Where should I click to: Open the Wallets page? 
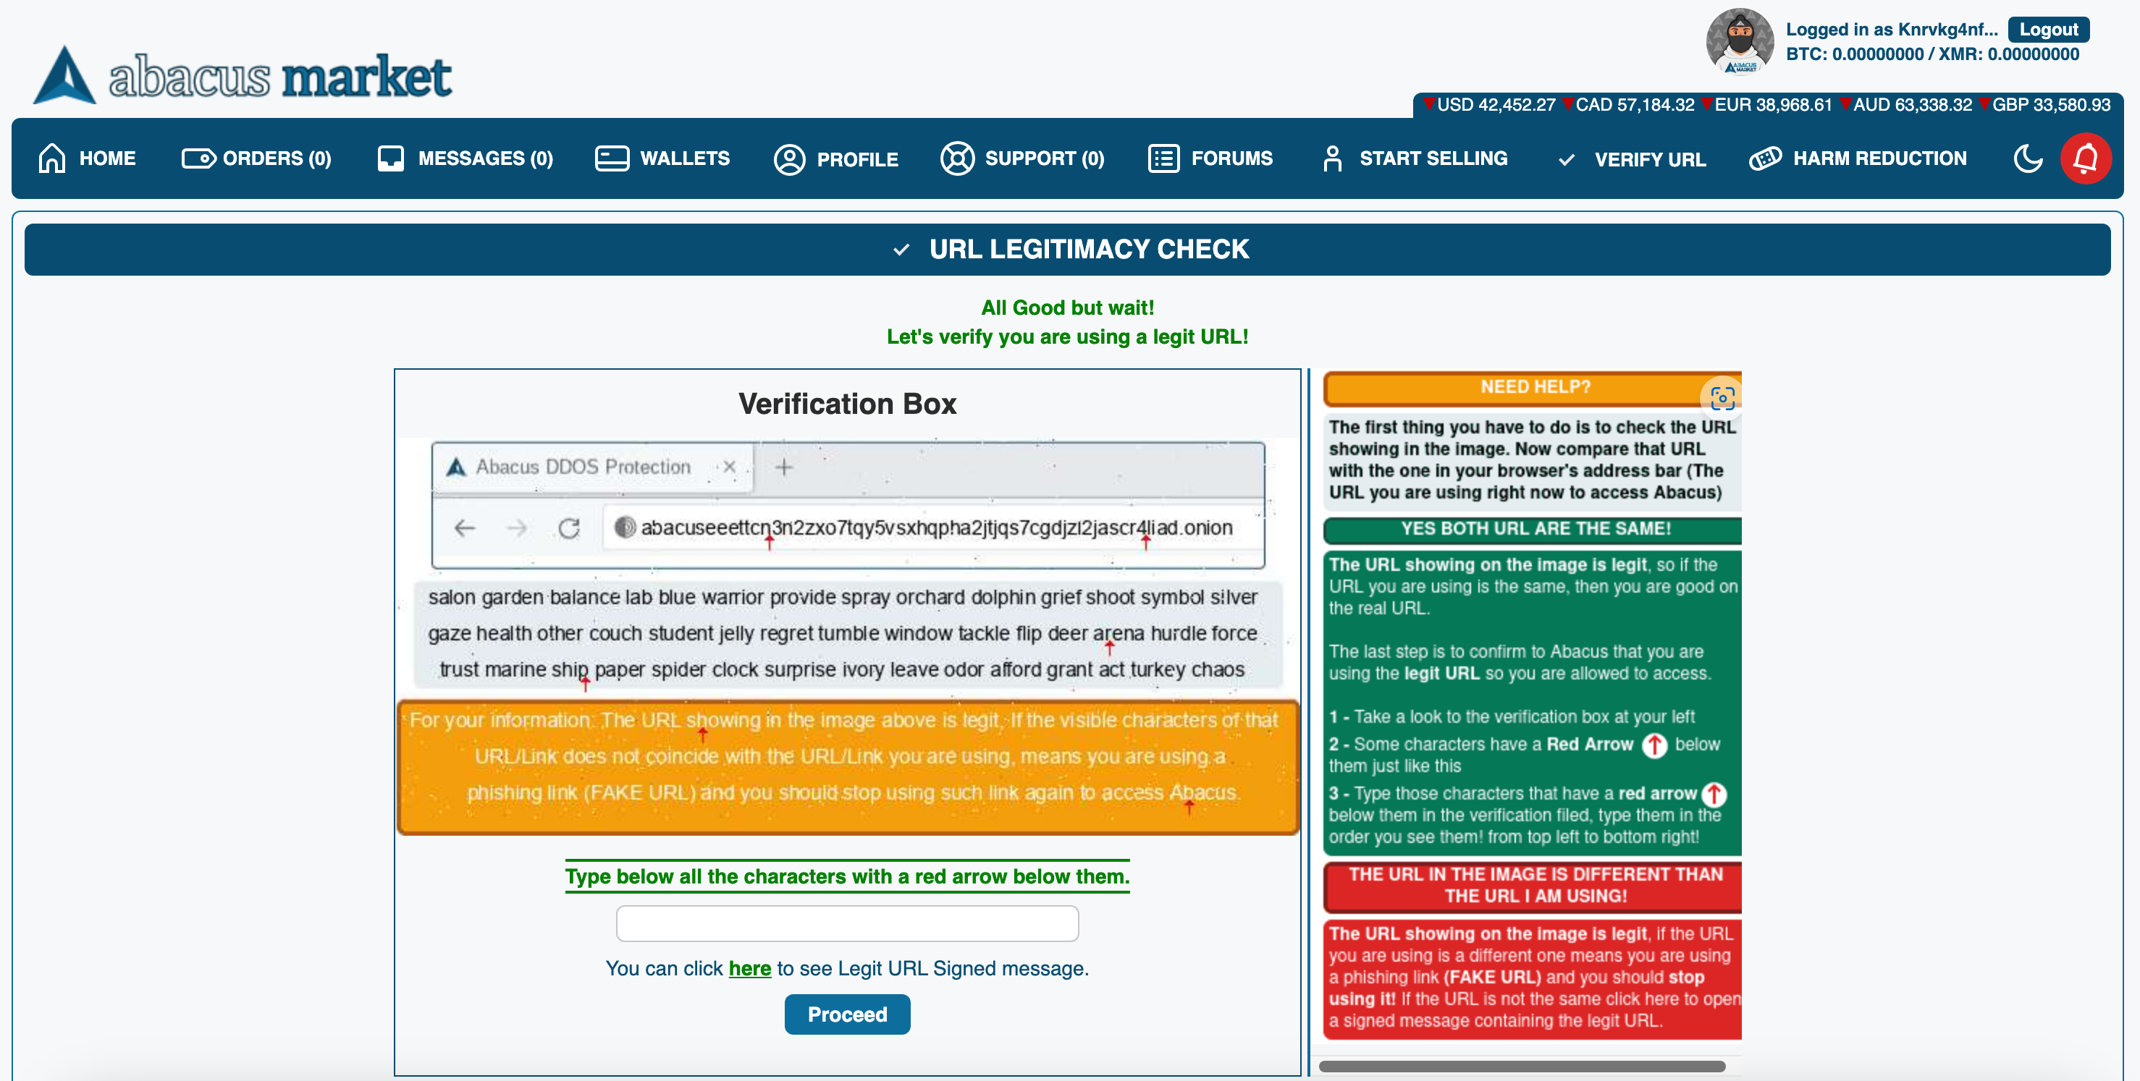coord(662,158)
